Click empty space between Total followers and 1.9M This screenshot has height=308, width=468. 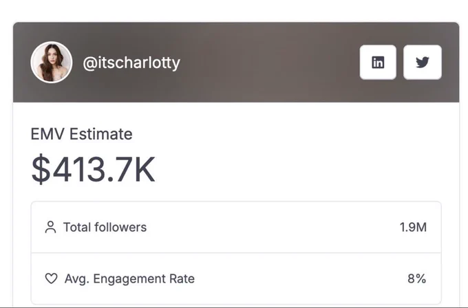[x=273, y=227]
